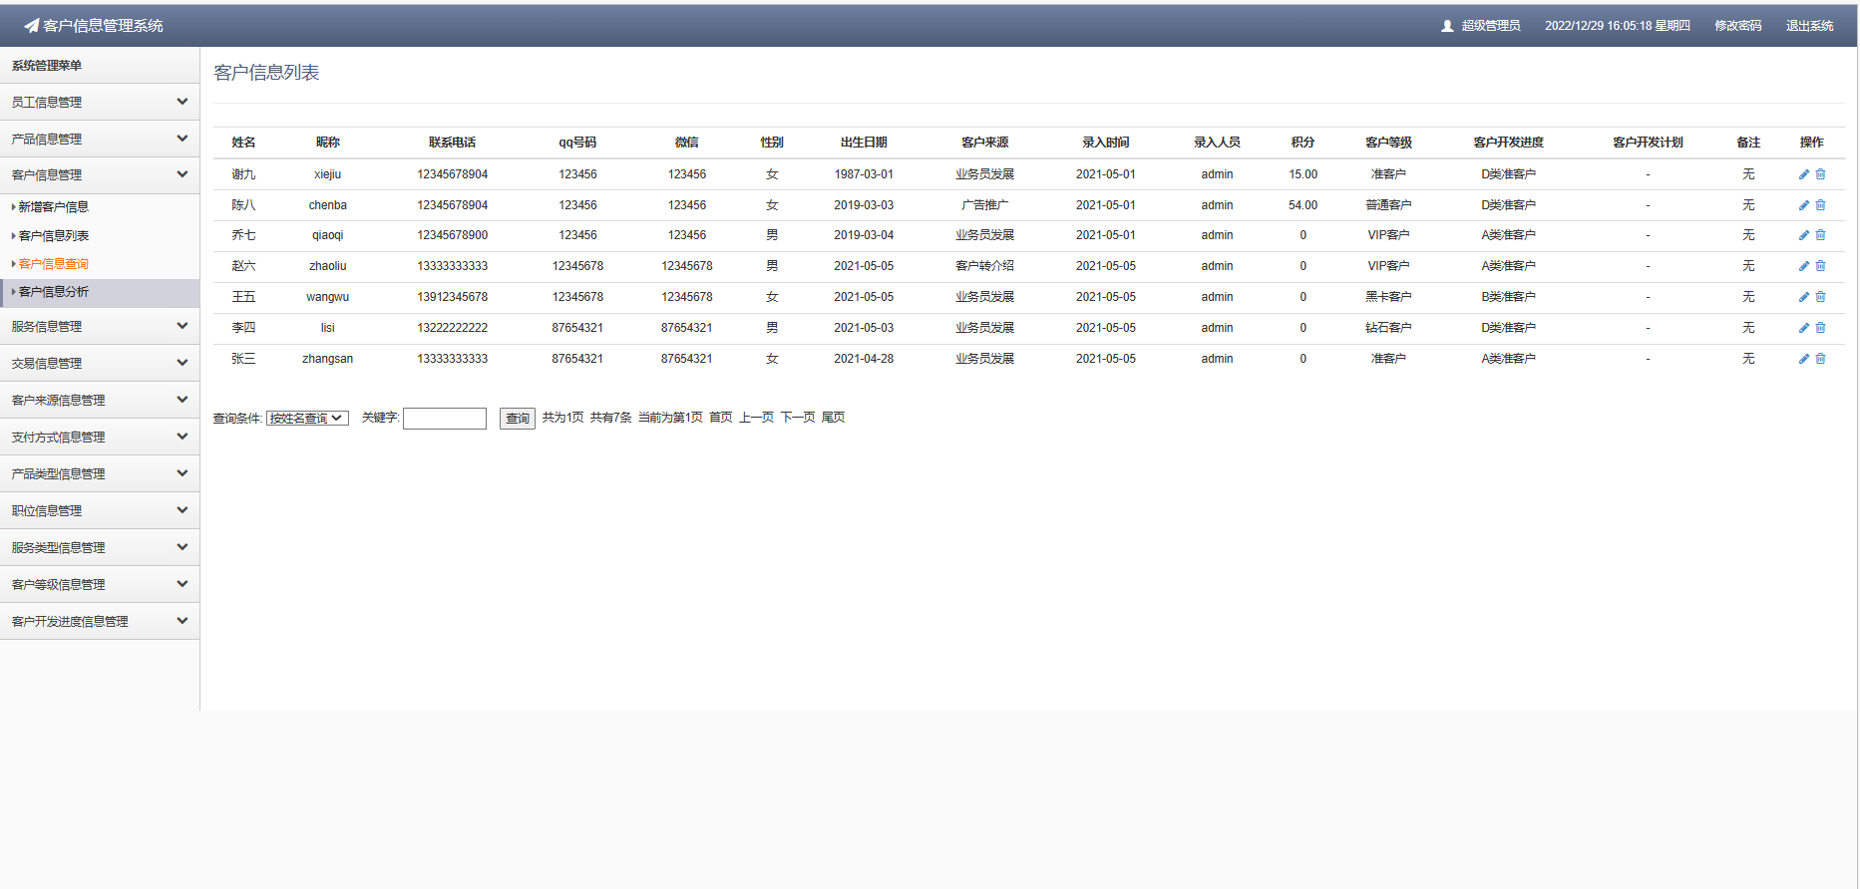Click birth date 1987-03-01
Screen dimensions: 1860x889
[864, 174]
